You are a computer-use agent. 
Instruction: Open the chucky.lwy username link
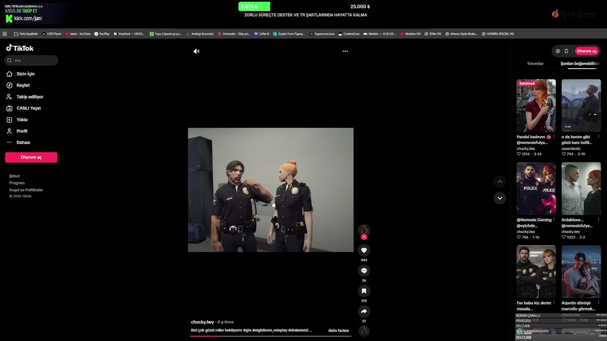(202, 322)
